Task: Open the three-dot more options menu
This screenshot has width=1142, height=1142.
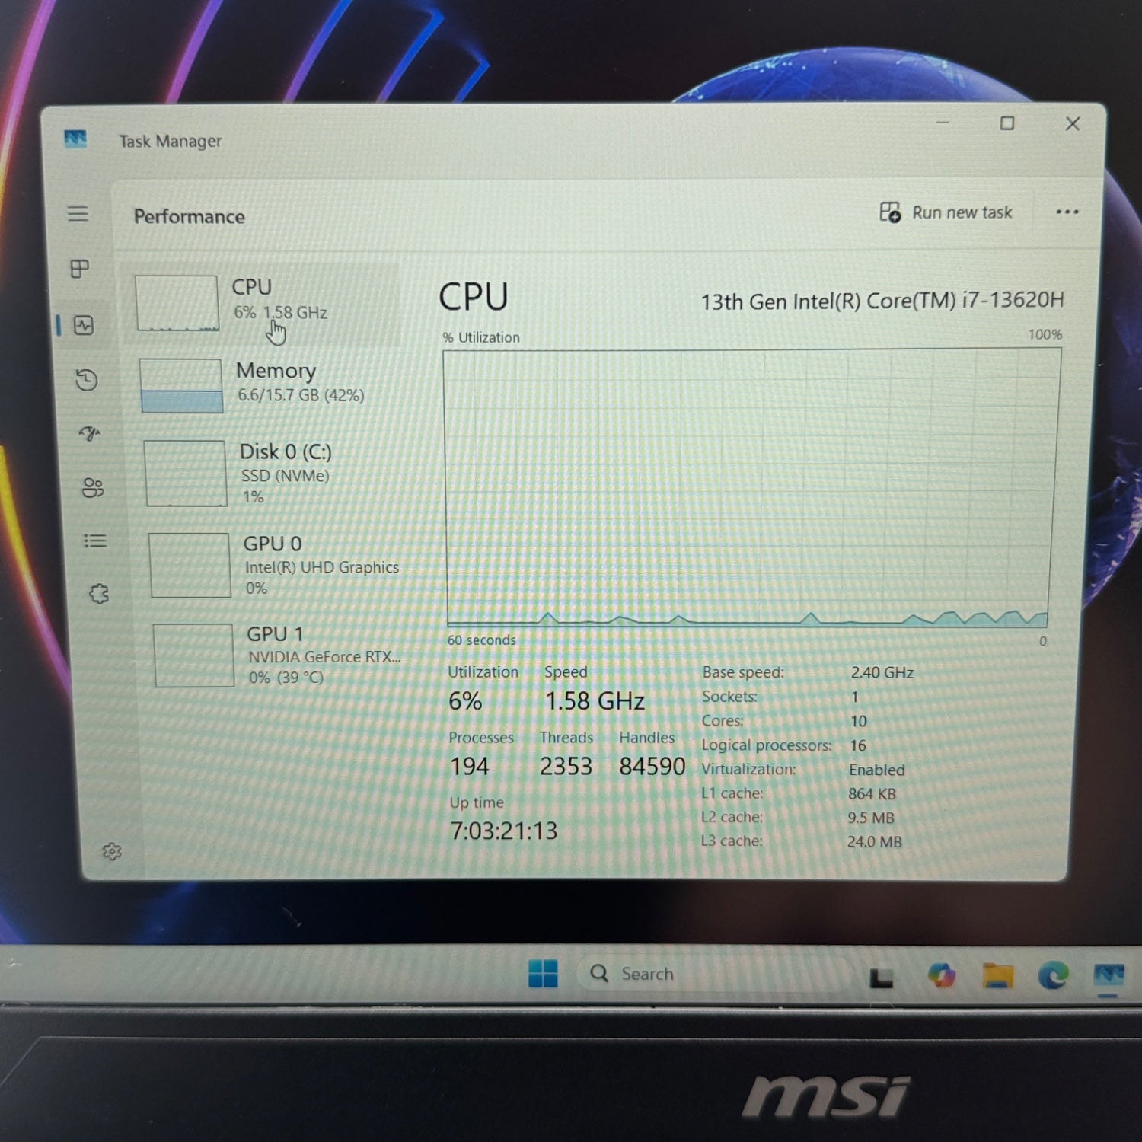Action: (x=1067, y=212)
